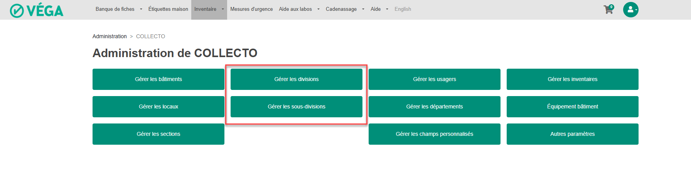Open the Cadenassage menu
This screenshot has height=191, width=691.
[x=341, y=9]
